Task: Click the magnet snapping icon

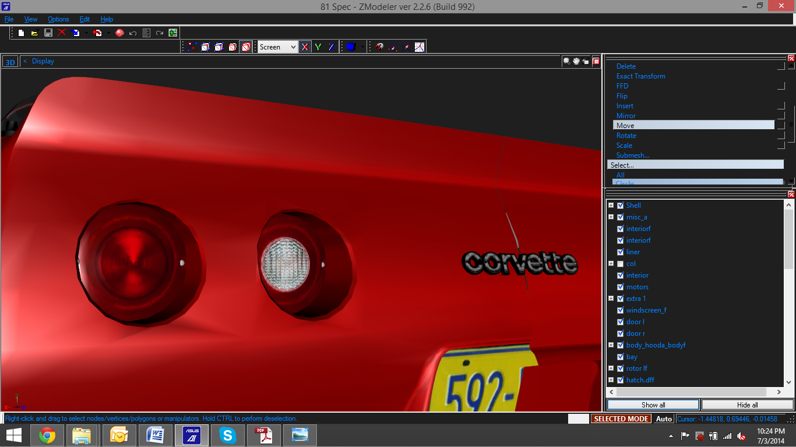Action: tap(380, 47)
